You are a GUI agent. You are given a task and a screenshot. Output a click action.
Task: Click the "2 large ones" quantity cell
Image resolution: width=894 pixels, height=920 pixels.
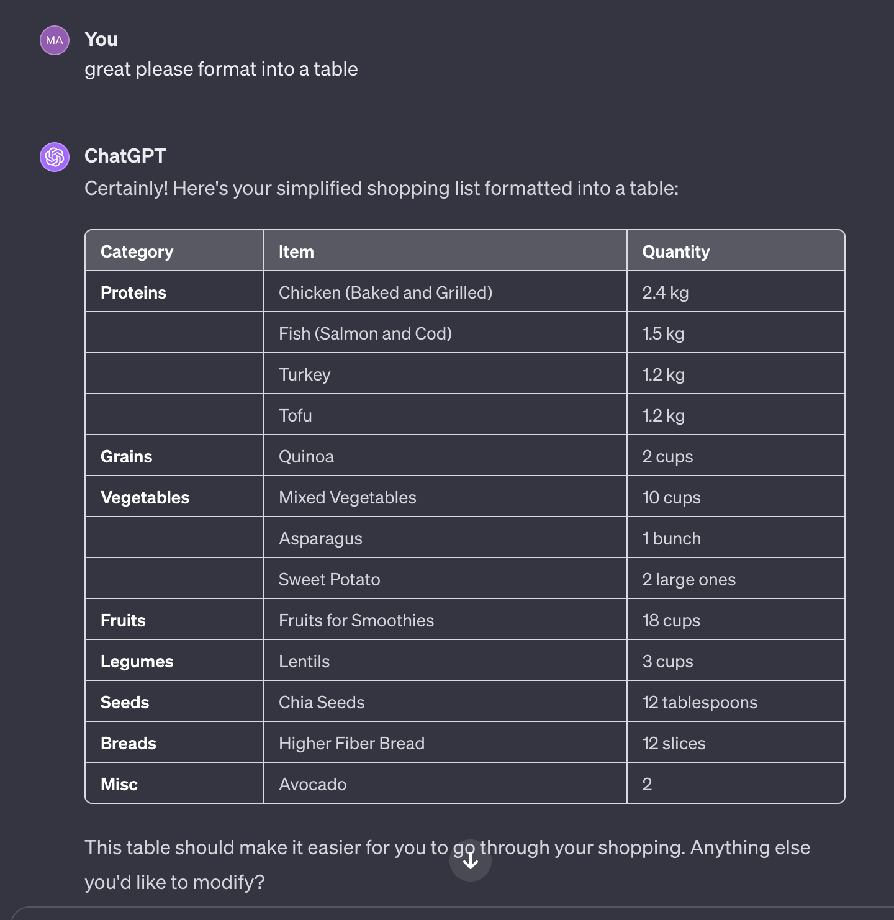click(689, 579)
